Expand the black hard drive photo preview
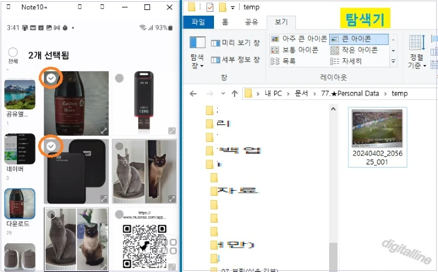The height and width of the screenshot is (272, 438). click(x=104, y=199)
